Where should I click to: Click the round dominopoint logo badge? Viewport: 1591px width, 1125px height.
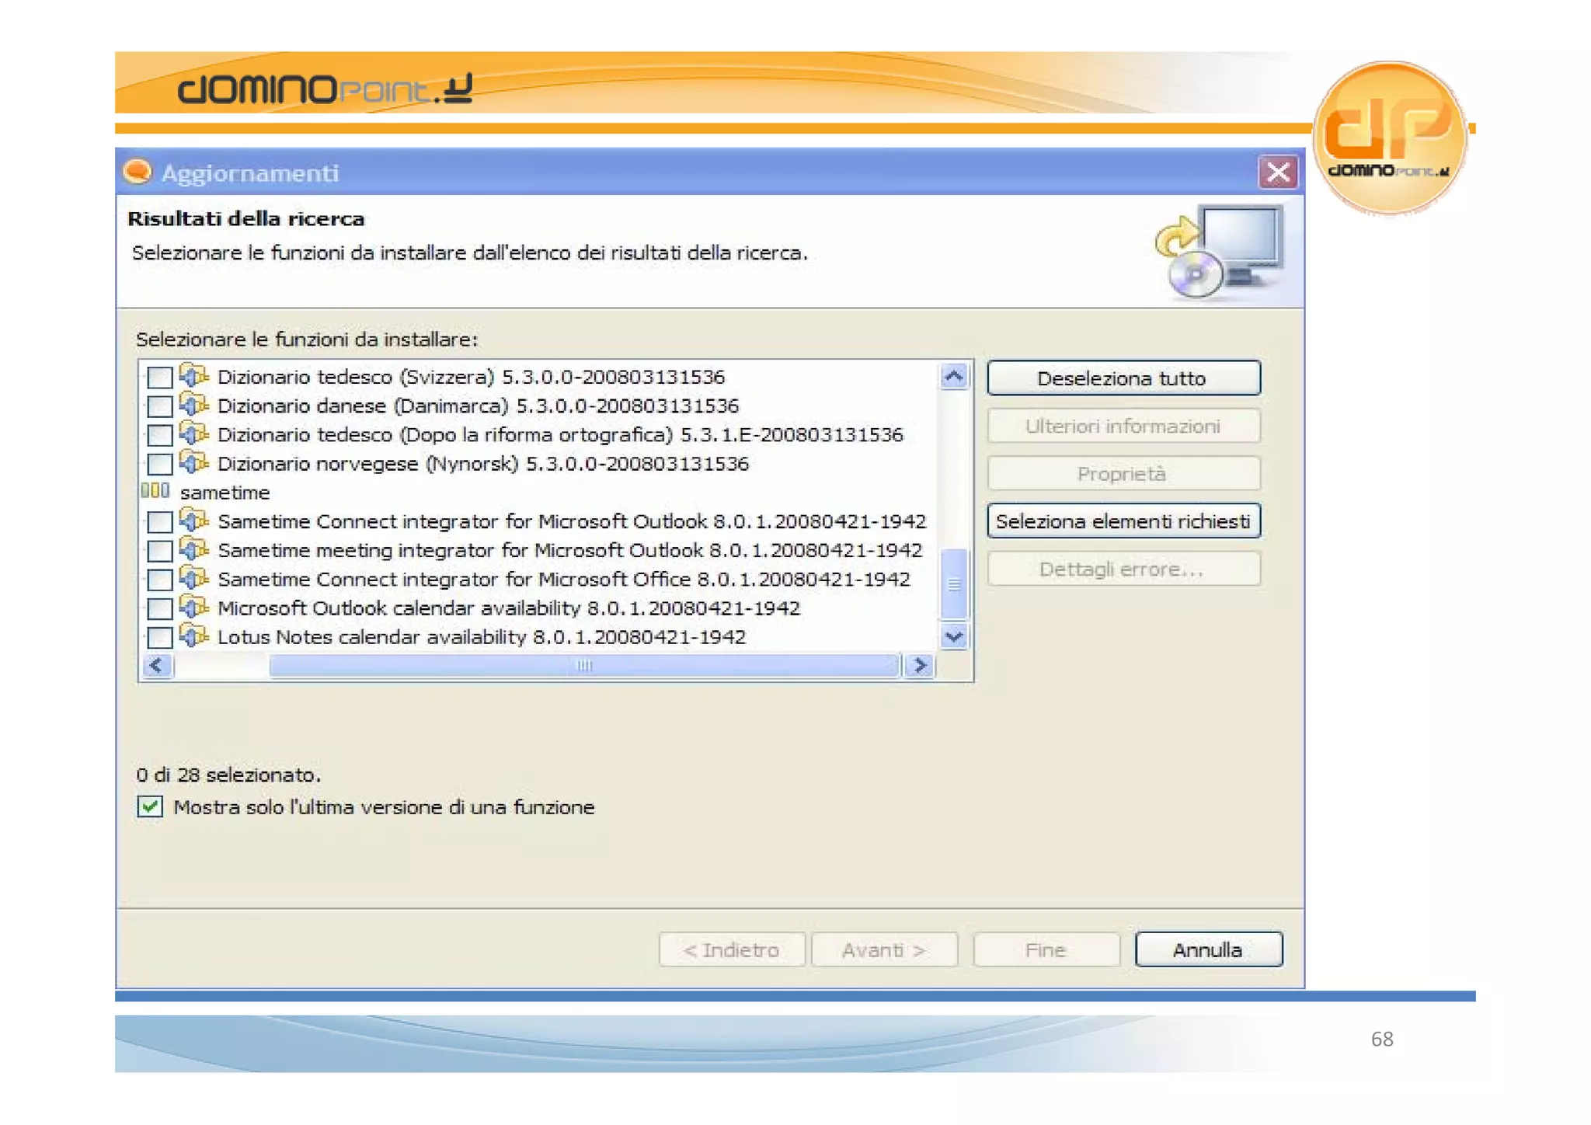point(1390,138)
